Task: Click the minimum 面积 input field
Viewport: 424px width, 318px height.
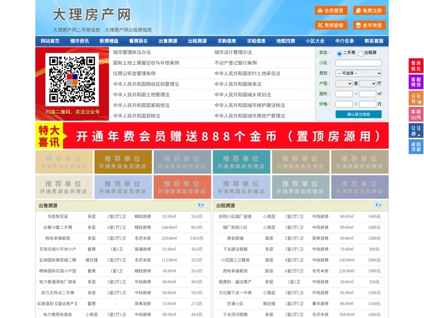Action: click(344, 94)
